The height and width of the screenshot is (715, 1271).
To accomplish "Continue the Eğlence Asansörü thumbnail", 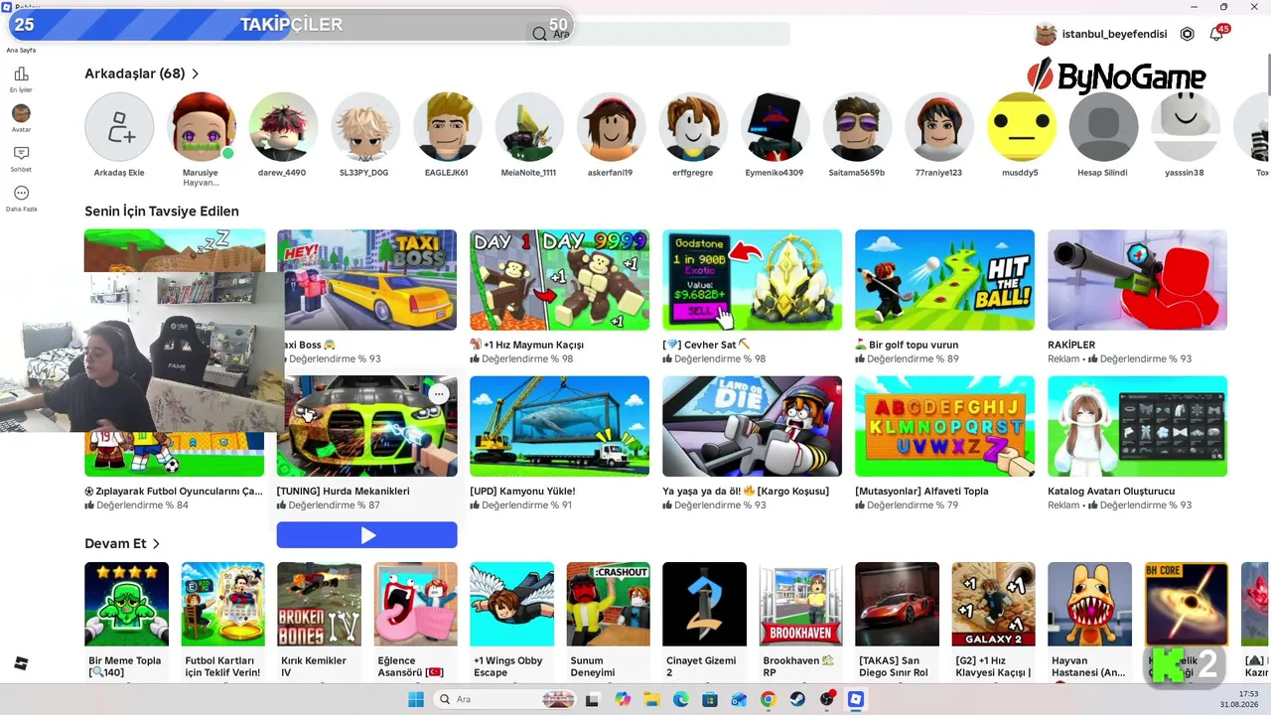I will (416, 604).
